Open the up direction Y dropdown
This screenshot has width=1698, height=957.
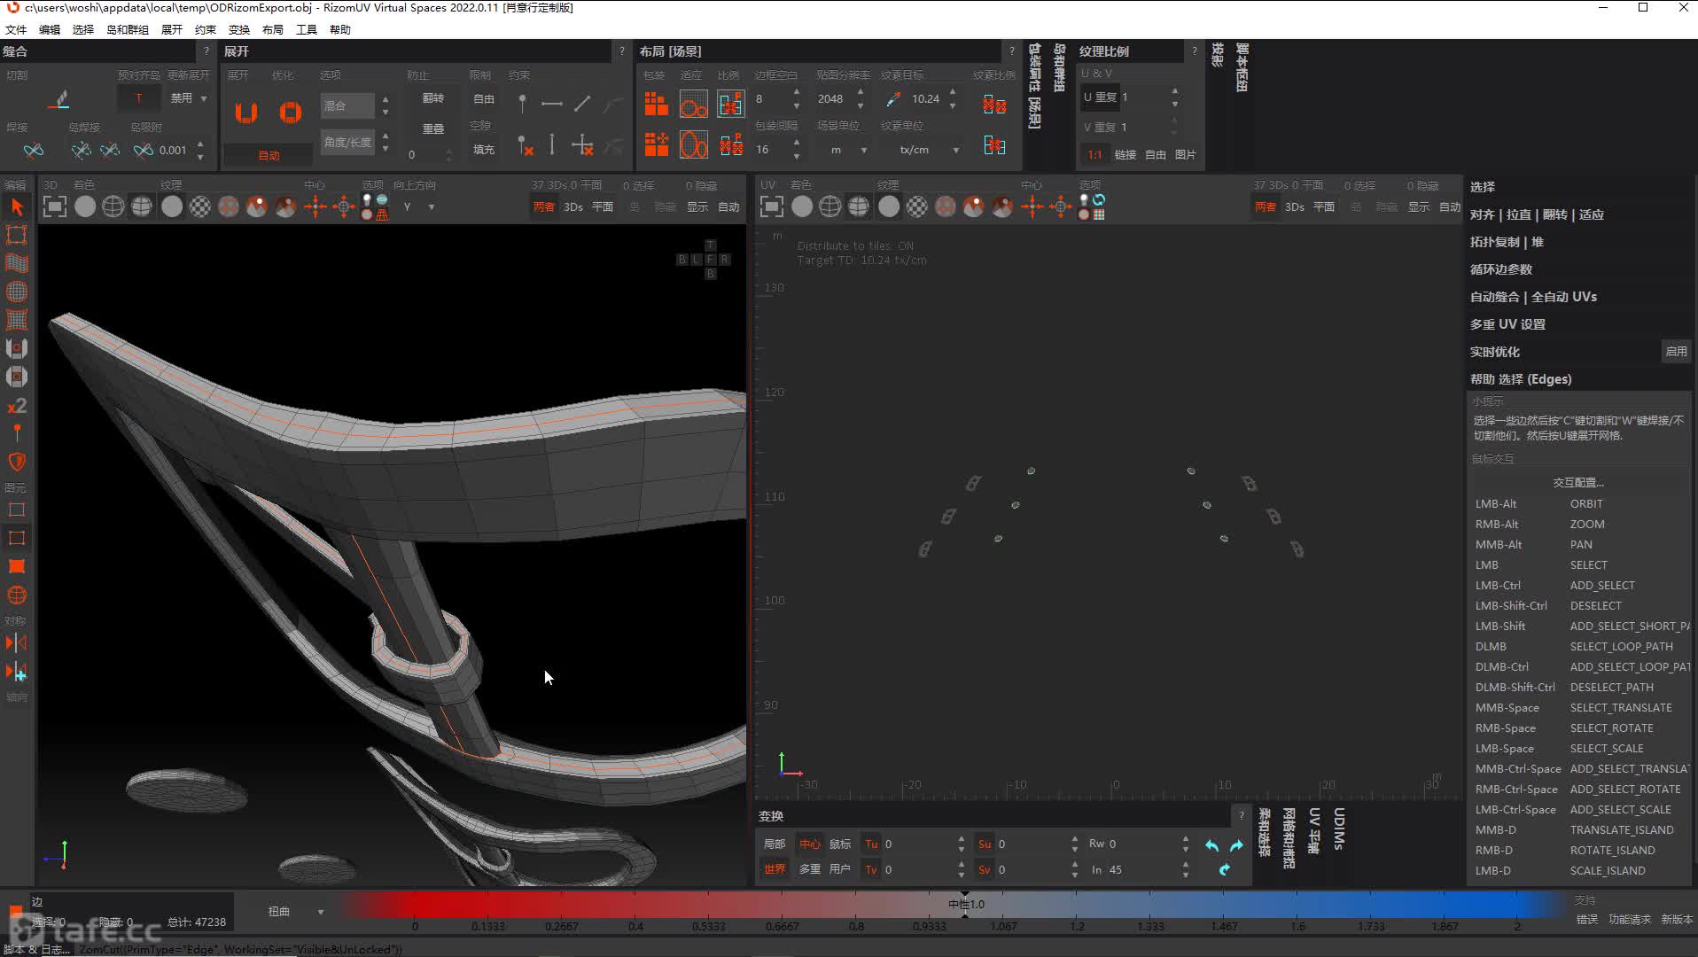tap(419, 206)
